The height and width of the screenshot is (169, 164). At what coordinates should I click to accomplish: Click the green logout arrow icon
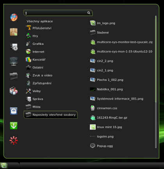(x=14, y=126)
